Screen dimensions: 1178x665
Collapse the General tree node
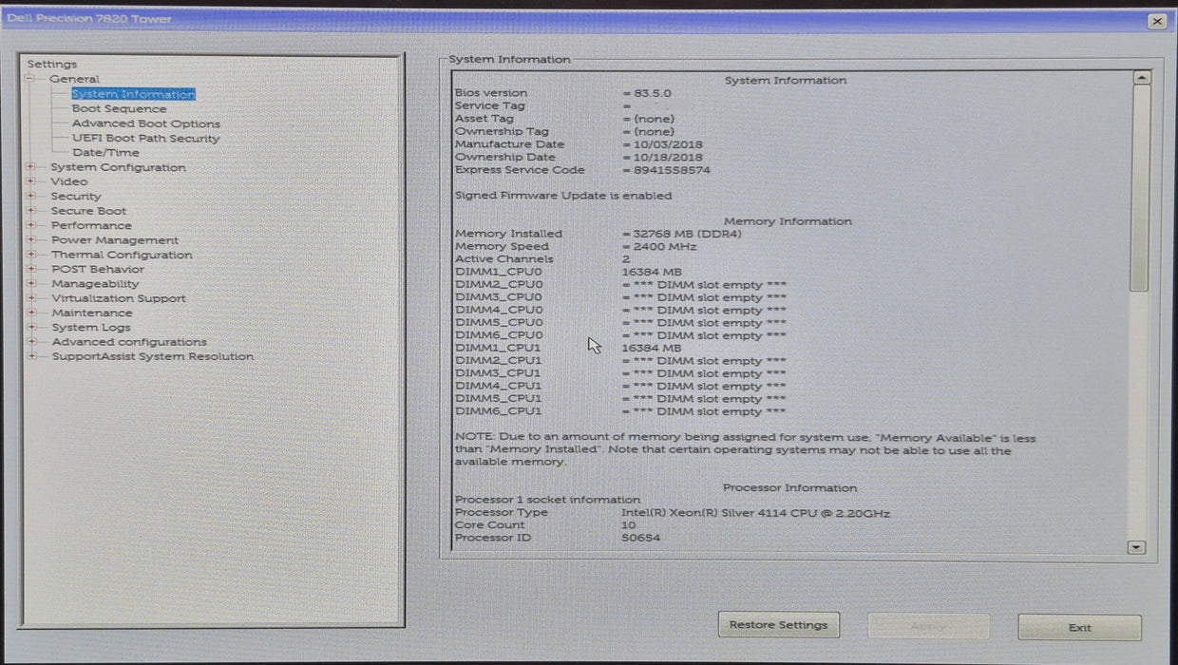pyautogui.click(x=30, y=79)
